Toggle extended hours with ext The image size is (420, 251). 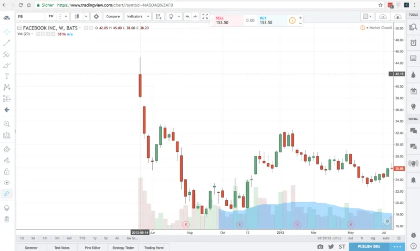click(351, 238)
